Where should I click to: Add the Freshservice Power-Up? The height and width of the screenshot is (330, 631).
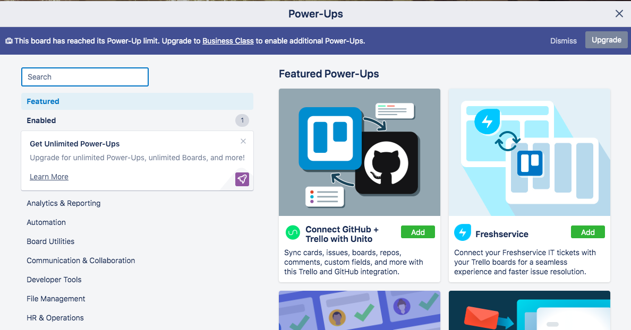click(587, 232)
